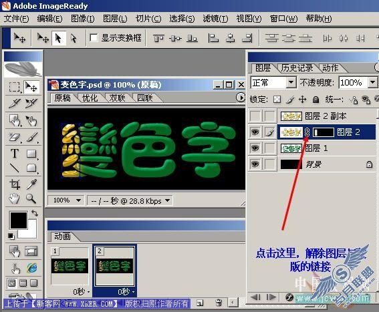
Task: Switch to the 优化 tab
Action: point(90,98)
